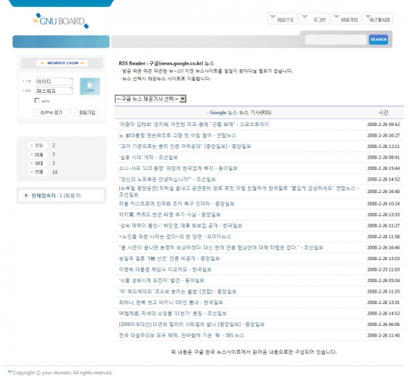408x378 pixels.
Task: Open the 구글 뉴스 제공기사 선택 dropdown
Action: click(151, 98)
